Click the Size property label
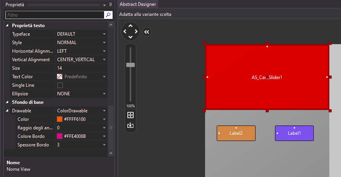The width and height of the screenshot is (341, 177). pyautogui.click(x=16, y=68)
